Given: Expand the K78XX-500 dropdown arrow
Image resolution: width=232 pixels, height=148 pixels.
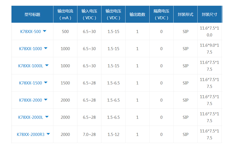Looking at the screenshot, I should [44, 31].
